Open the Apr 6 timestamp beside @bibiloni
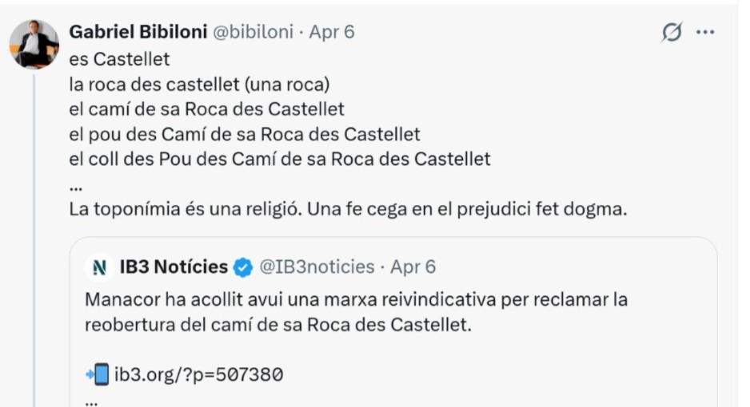The image size is (750, 407). 332,32
